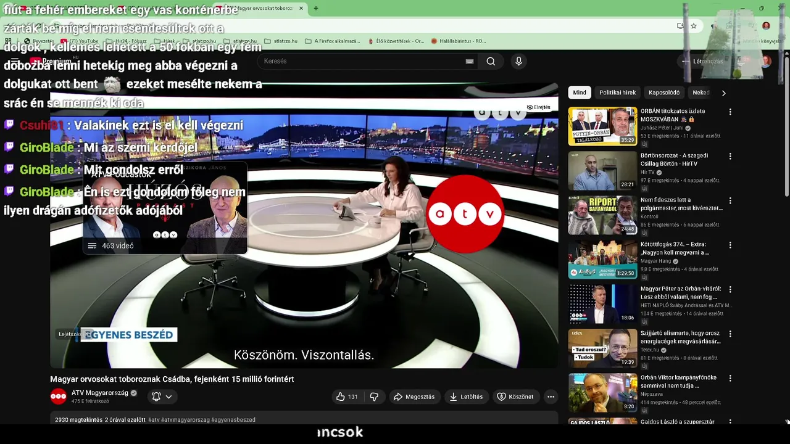
Task: Dislike the video with thumbs down
Action: [x=374, y=397]
